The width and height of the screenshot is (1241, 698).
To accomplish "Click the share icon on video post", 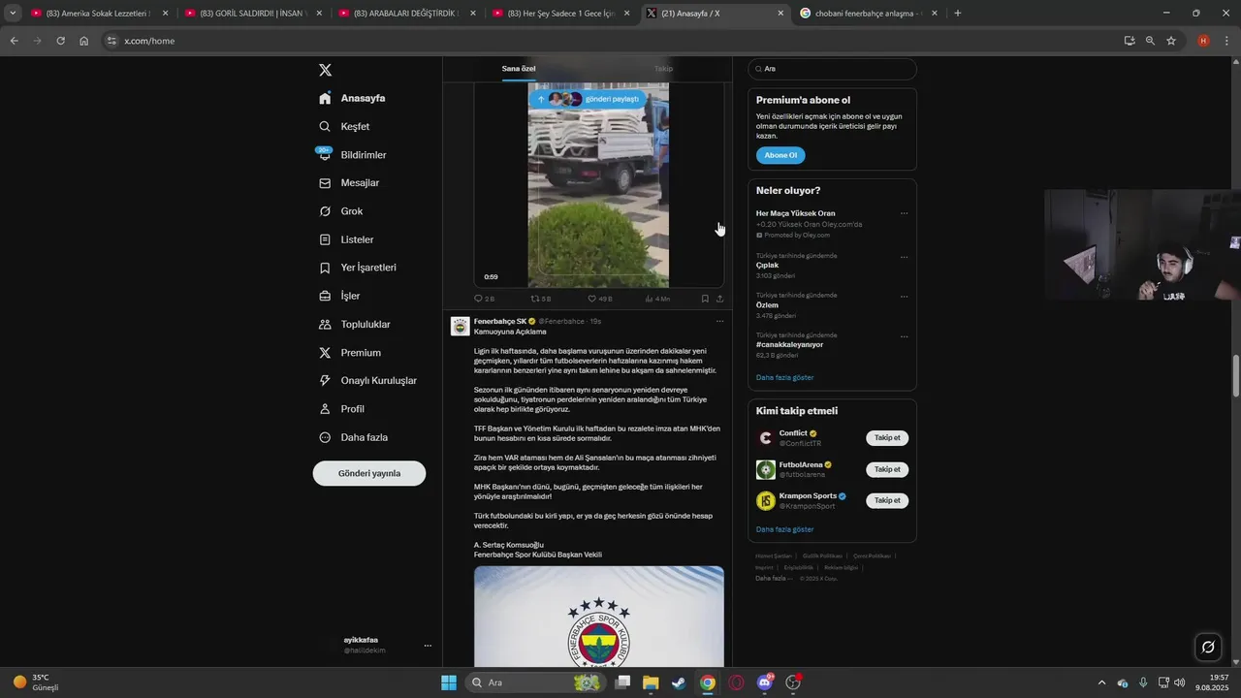I will pos(719,299).
